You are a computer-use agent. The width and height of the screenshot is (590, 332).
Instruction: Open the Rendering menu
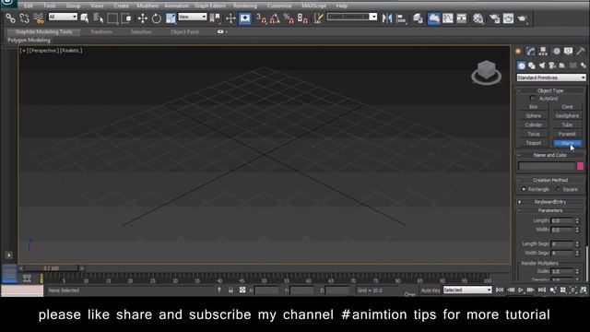(245, 6)
